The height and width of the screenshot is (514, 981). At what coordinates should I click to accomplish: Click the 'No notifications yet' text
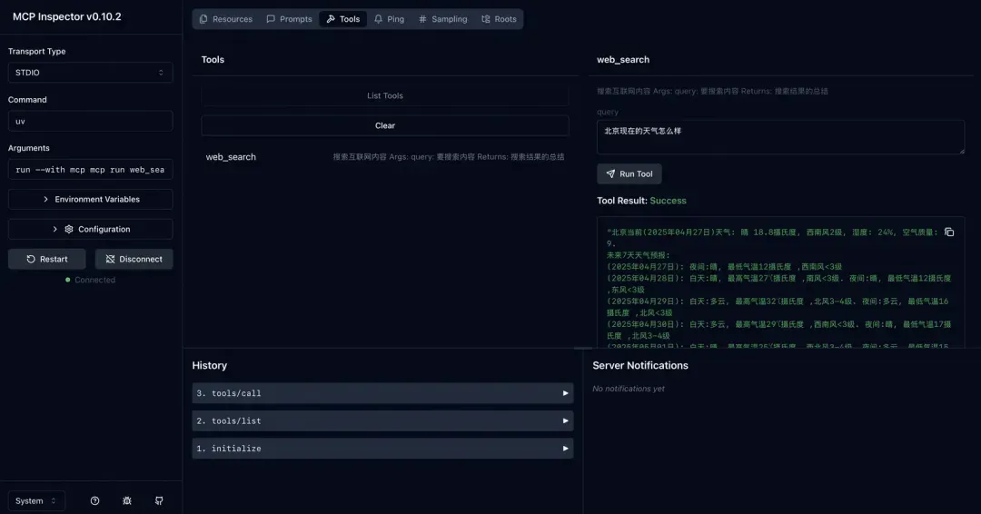[629, 389]
